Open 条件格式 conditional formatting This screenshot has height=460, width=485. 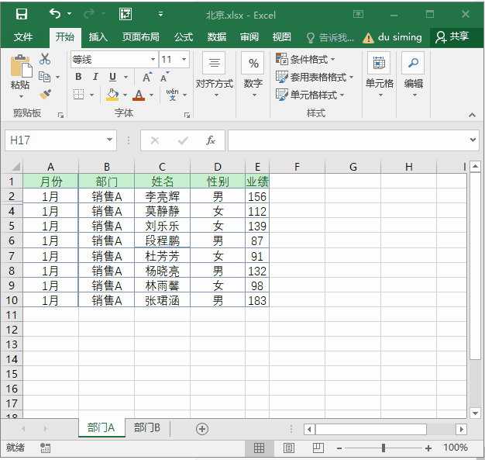(305, 59)
